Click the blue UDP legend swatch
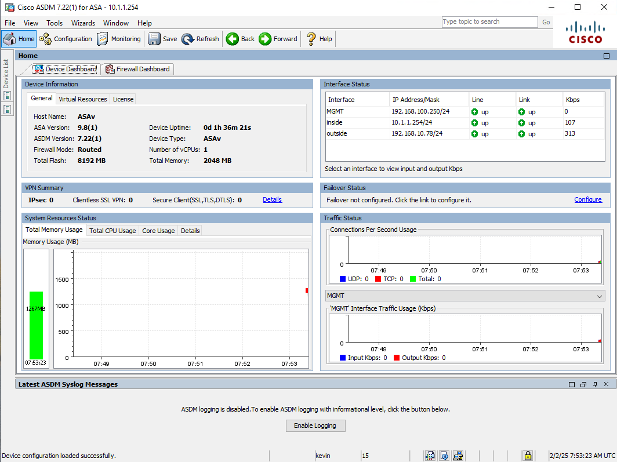The width and height of the screenshot is (617, 462). [x=342, y=279]
